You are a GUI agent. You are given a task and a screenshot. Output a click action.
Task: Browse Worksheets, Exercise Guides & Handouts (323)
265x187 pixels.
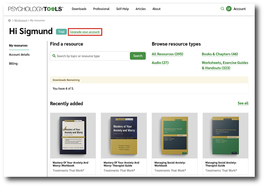point(225,65)
